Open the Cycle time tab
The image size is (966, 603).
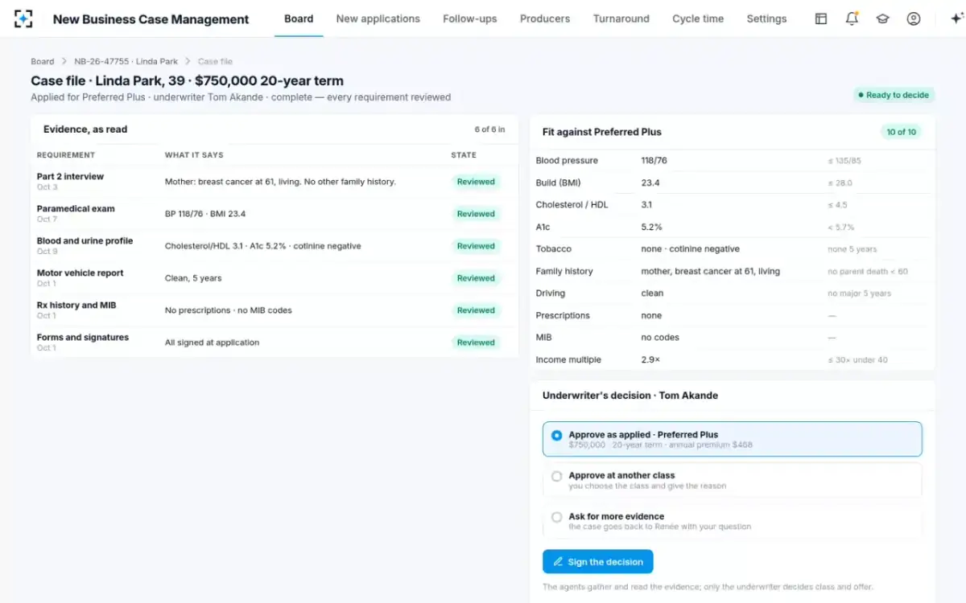pyautogui.click(x=698, y=18)
